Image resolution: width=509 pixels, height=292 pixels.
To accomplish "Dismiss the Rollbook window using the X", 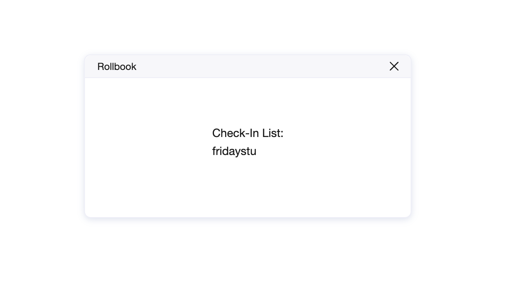I will [x=394, y=66].
